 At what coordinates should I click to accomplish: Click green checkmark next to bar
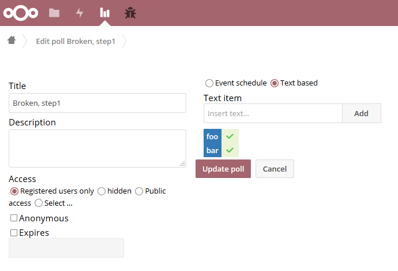tap(230, 150)
